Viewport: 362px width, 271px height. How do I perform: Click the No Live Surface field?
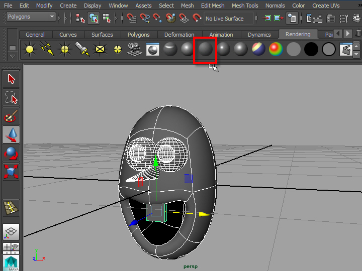point(228,19)
